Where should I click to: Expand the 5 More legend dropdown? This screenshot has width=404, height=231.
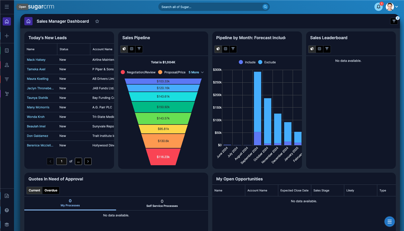pos(196,72)
